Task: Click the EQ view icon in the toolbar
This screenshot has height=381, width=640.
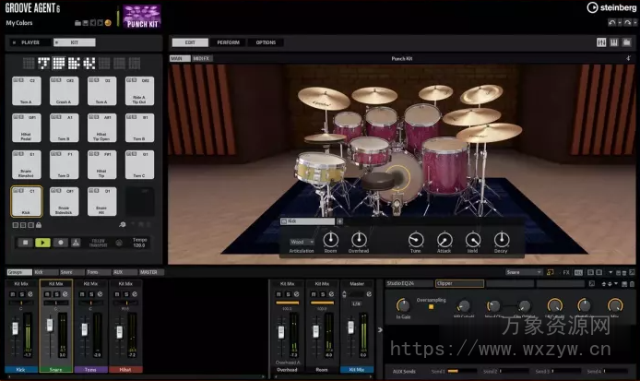Action: [x=578, y=272]
